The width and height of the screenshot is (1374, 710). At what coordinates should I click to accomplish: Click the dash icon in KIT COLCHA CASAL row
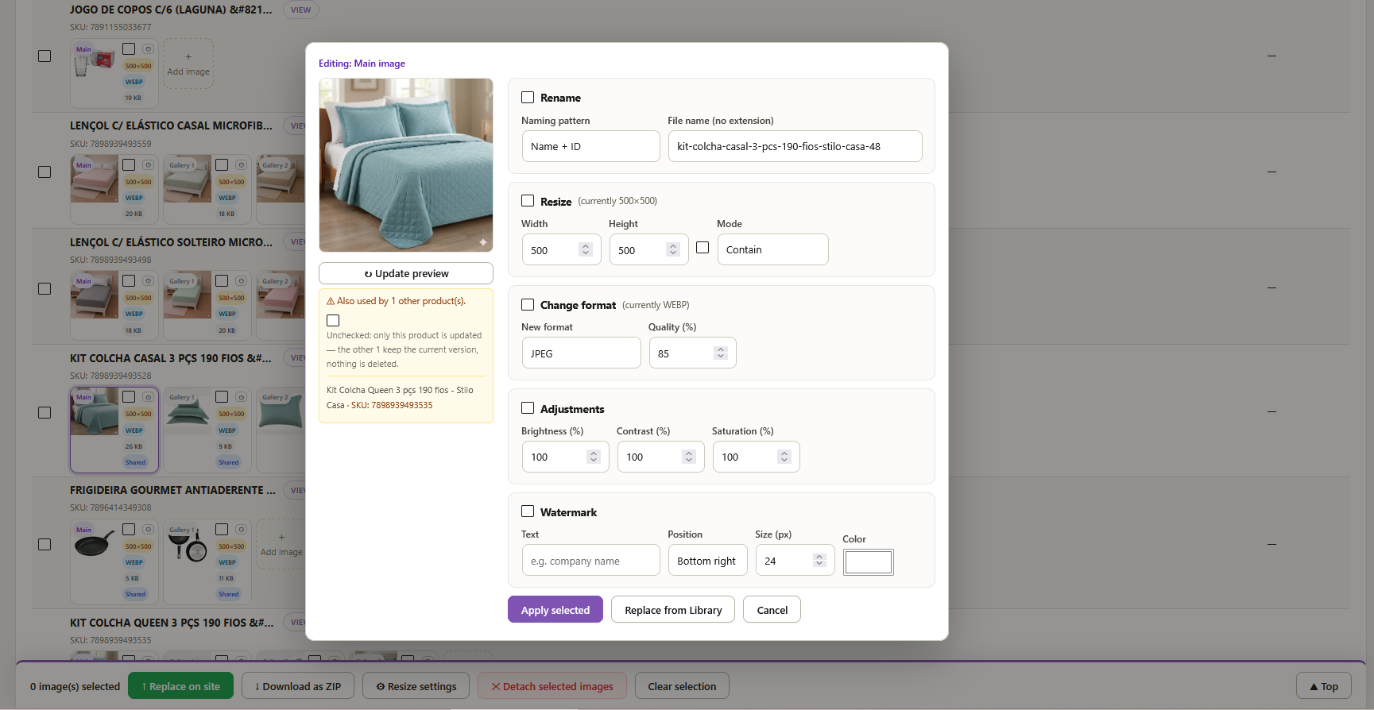click(1271, 411)
